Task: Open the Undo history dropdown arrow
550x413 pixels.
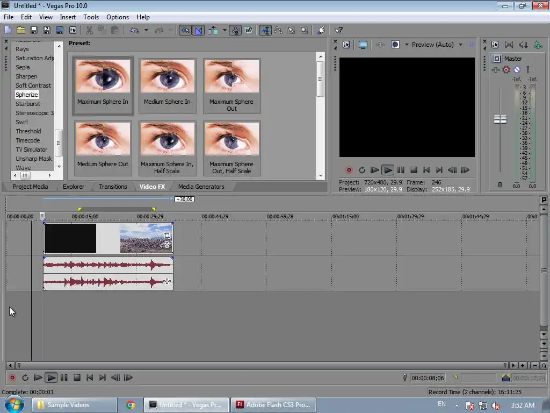Action: [146, 31]
